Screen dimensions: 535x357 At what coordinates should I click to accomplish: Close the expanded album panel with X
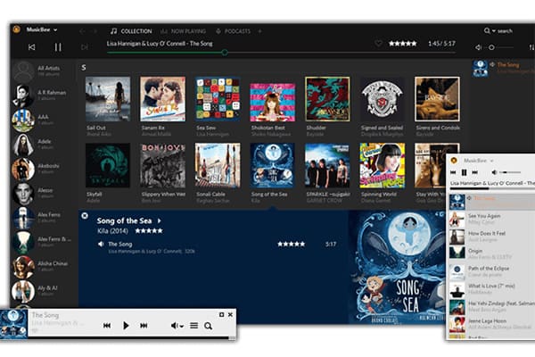point(85,216)
